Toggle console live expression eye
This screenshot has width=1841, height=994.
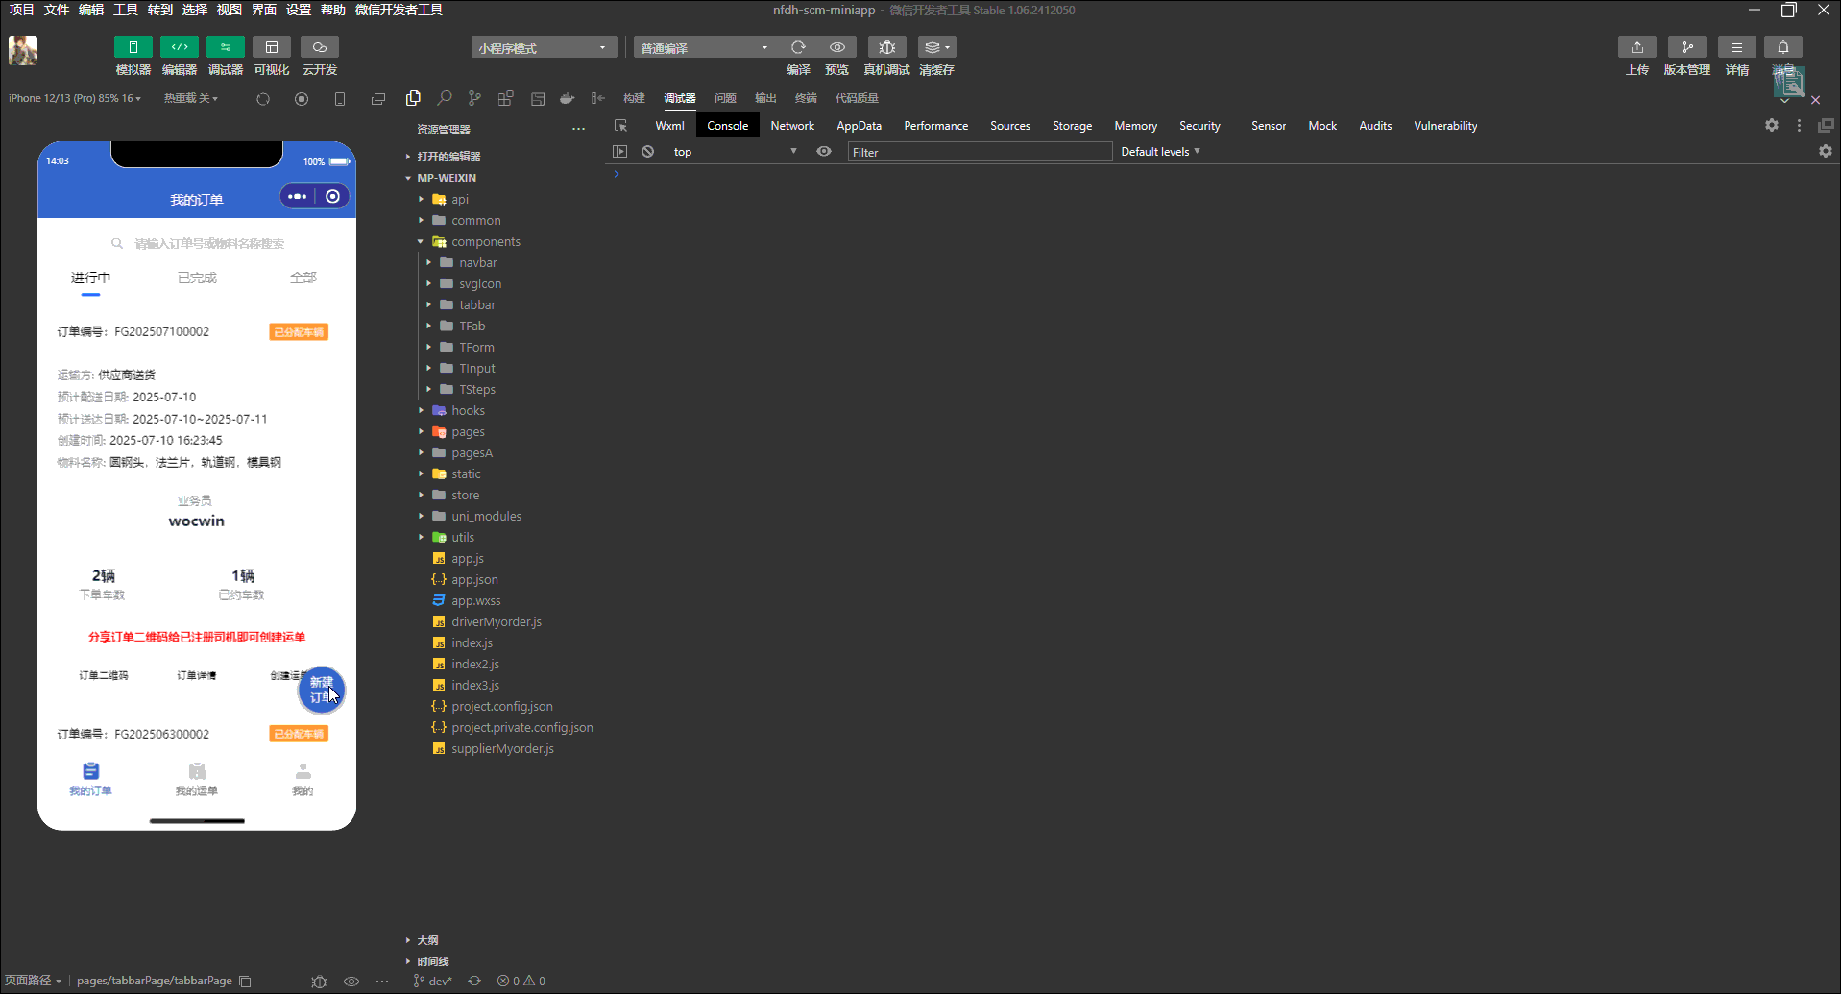coord(824,152)
